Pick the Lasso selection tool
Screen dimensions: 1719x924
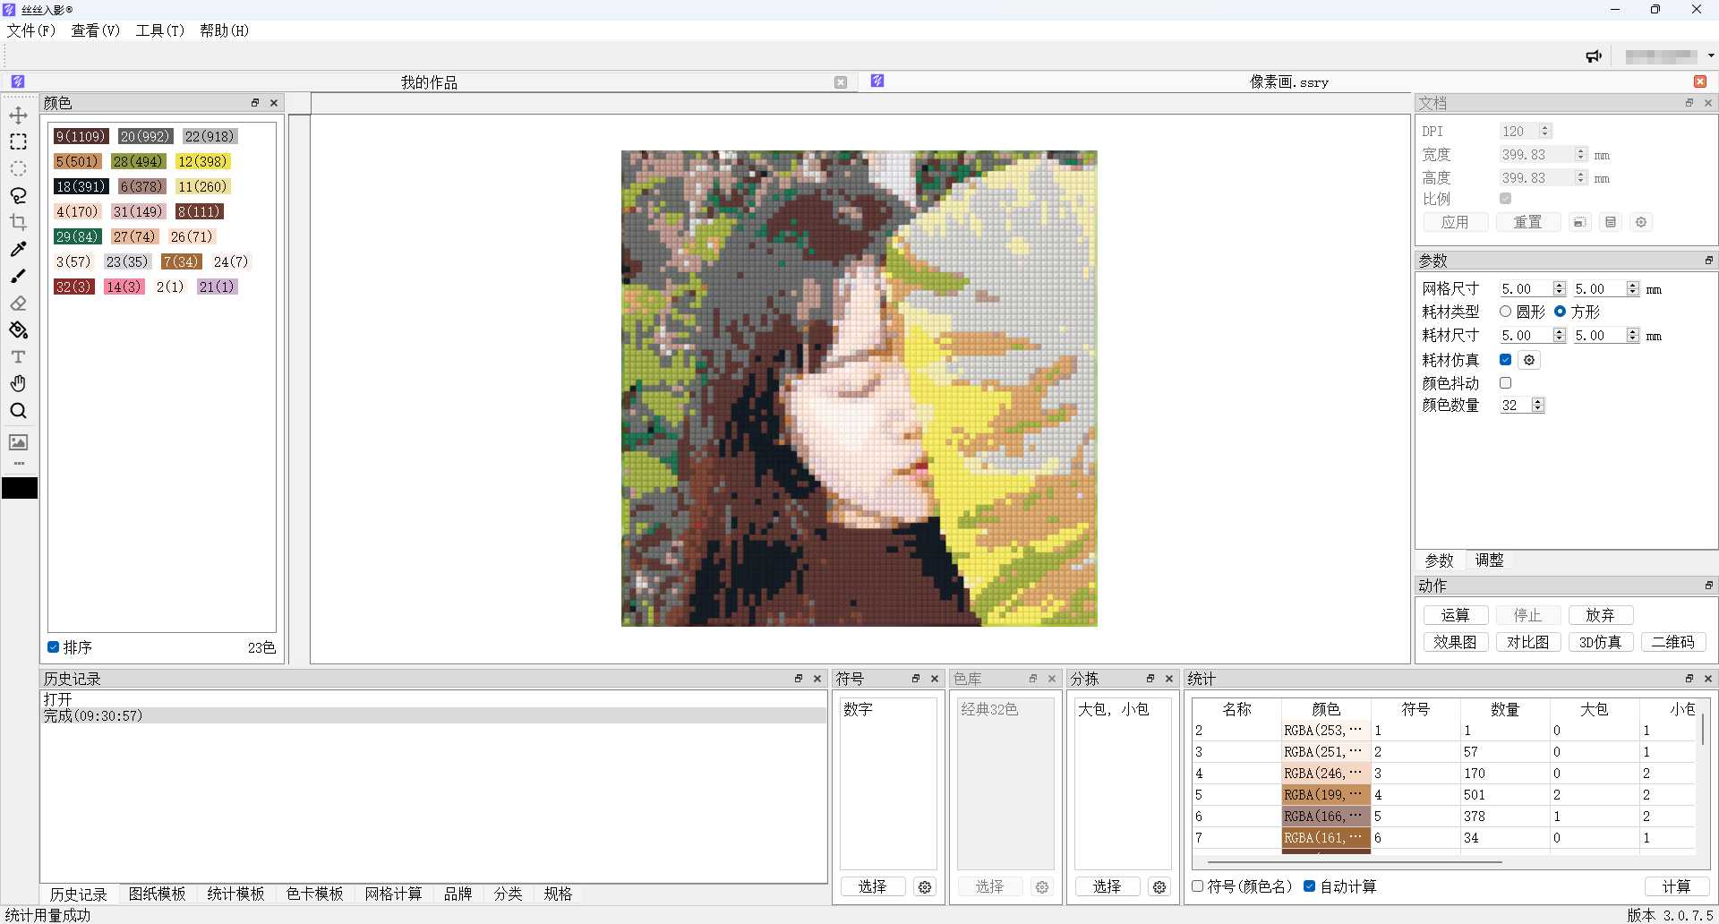pyautogui.click(x=18, y=196)
